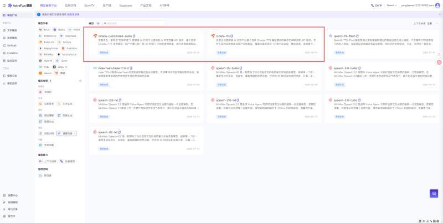Filter models by OpenAI
The image size is (443, 223).
pyautogui.click(x=45, y=61)
